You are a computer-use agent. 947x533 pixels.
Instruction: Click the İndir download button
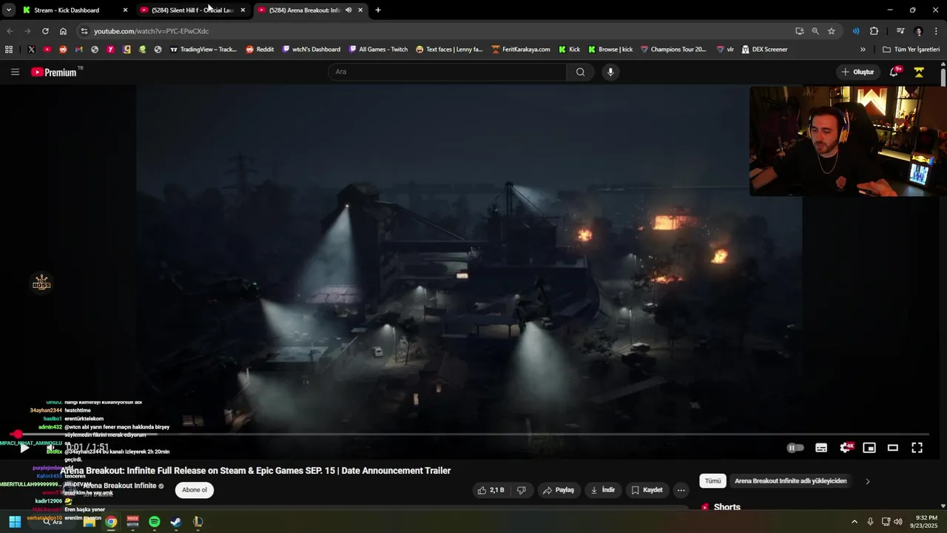603,490
